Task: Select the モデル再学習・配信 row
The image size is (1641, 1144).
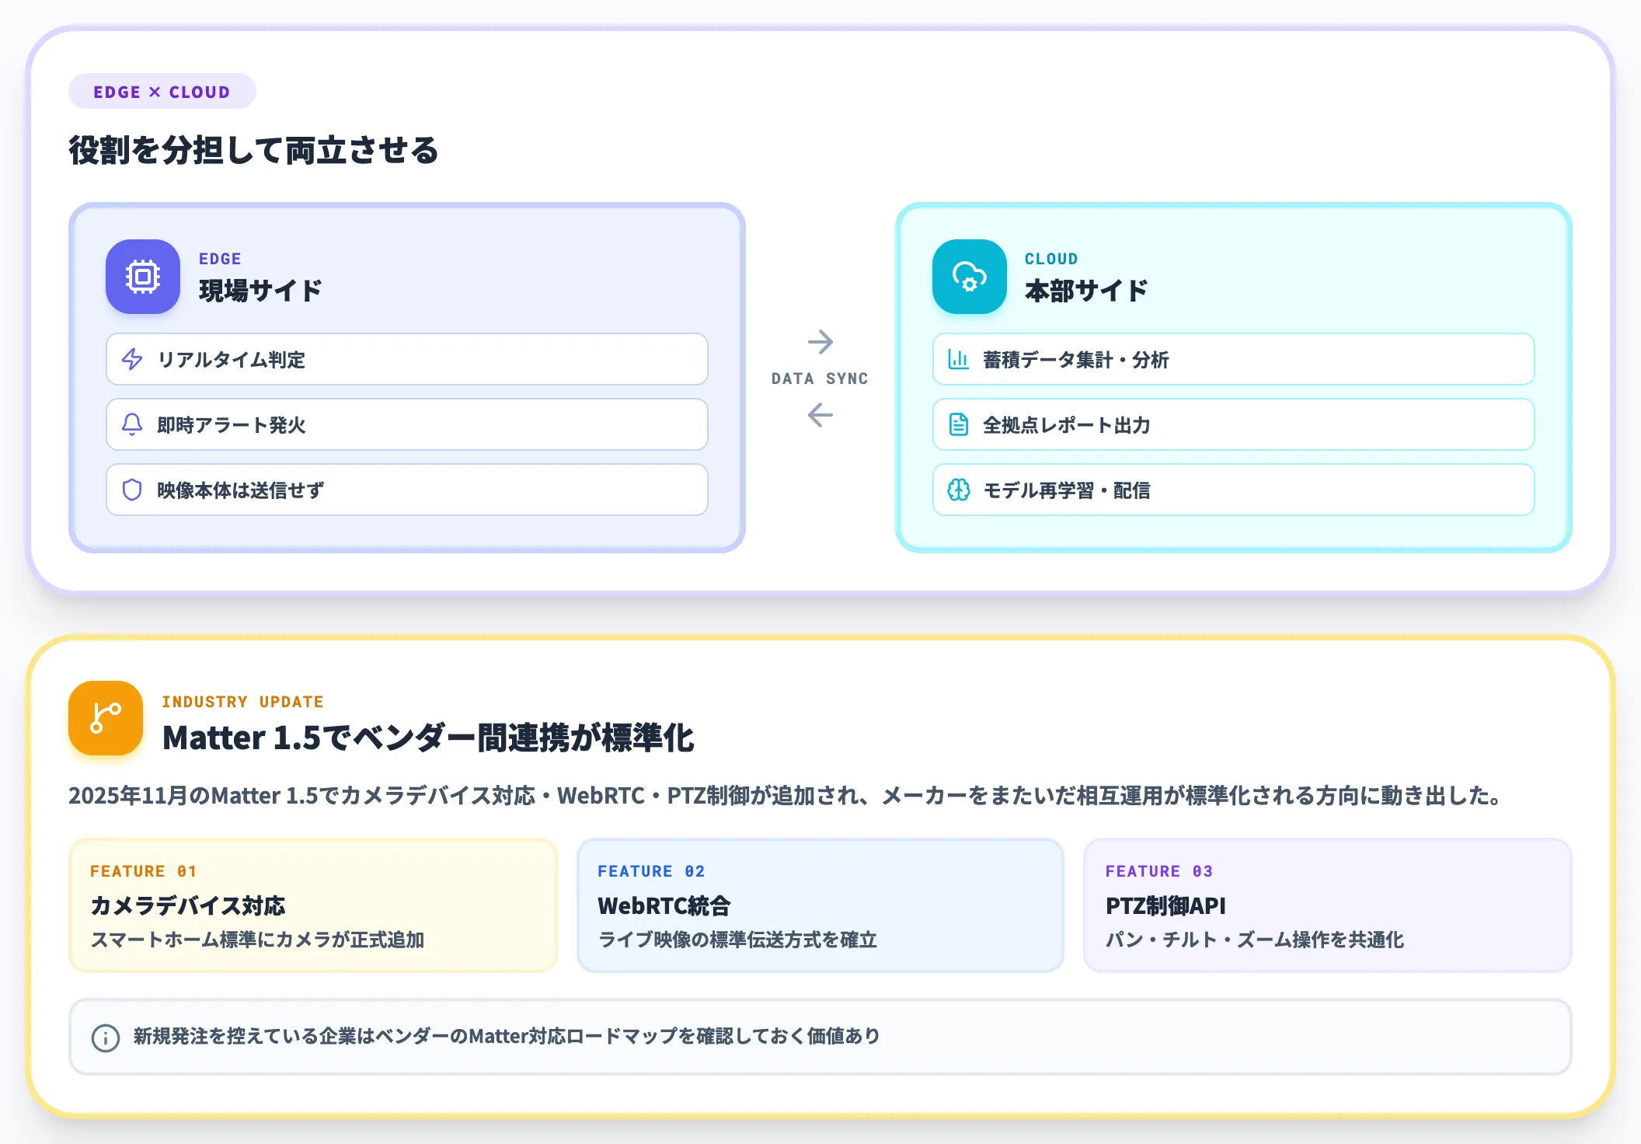Action: click(x=1234, y=490)
